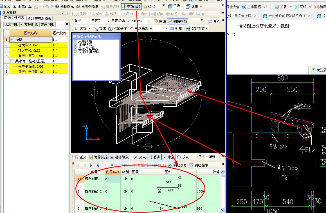Click diameter cell of 横向钢筋.1 row

113,178
